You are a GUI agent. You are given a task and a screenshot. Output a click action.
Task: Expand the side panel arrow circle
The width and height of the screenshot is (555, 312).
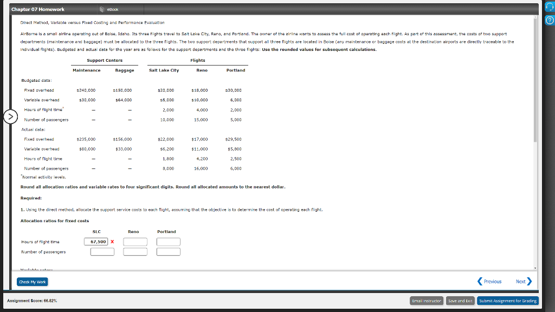(11, 116)
